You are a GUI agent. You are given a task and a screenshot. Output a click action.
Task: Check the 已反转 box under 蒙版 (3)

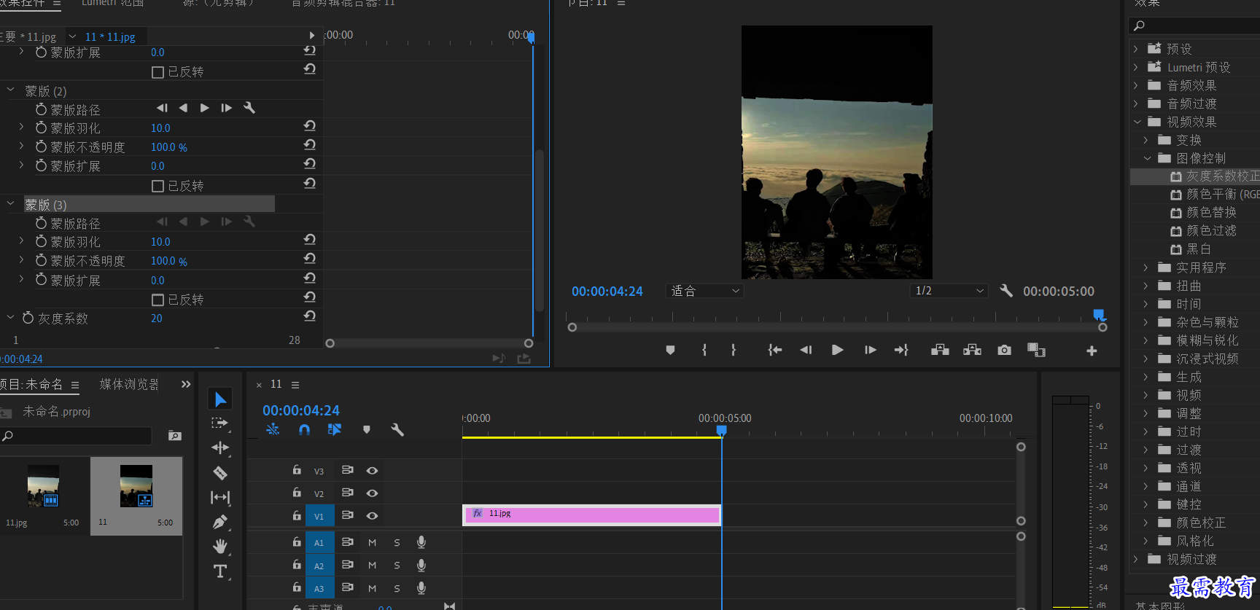(157, 300)
